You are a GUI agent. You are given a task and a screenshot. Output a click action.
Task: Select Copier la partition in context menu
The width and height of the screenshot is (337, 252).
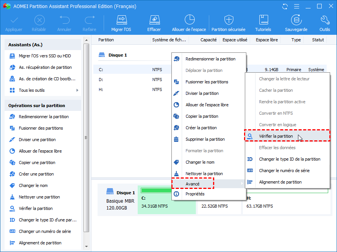pos(208,116)
